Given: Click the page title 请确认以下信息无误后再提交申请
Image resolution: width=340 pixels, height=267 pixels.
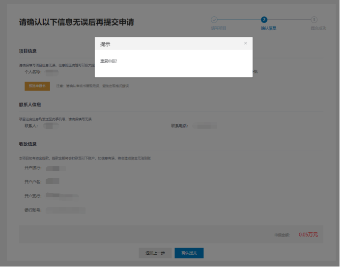Looking at the screenshot, I should click(77, 22).
